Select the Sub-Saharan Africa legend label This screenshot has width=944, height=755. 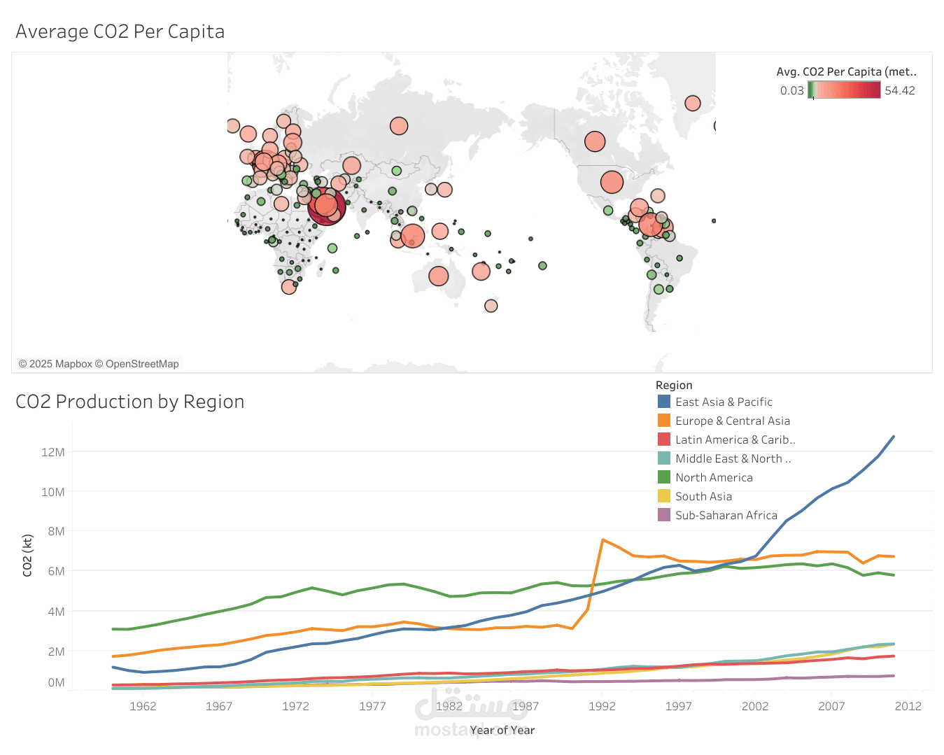pyautogui.click(x=726, y=515)
